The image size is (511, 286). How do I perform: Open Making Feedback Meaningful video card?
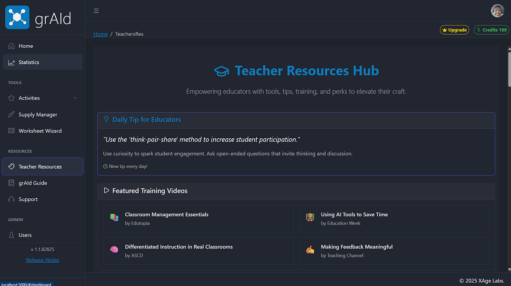(x=394, y=251)
